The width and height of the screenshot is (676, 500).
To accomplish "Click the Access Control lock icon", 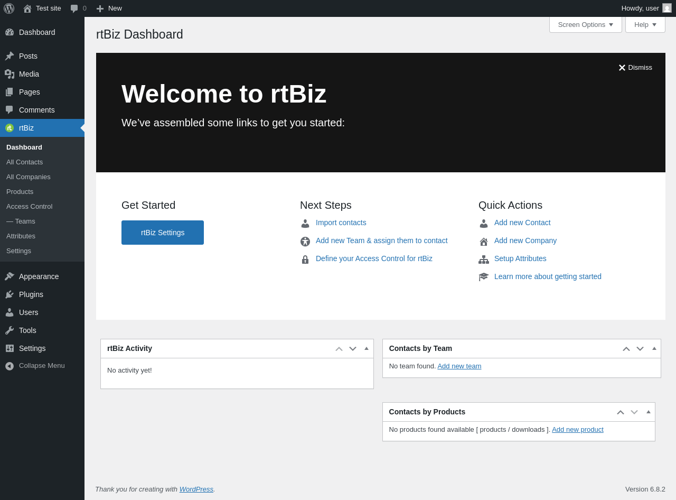I will pos(305,260).
